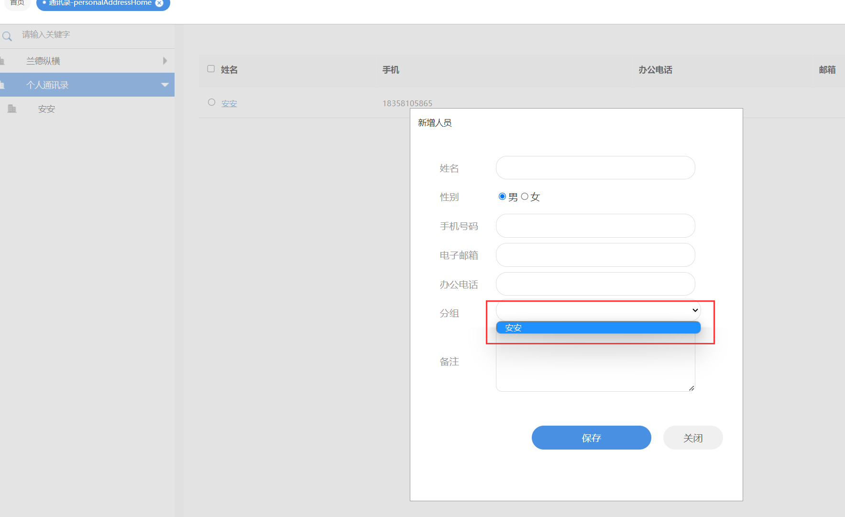Screen dimensions: 845x517
Task: Click the search magnifier icon
Action: tap(7, 36)
